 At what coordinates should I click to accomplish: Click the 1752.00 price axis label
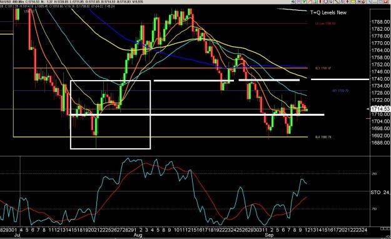coord(381,64)
